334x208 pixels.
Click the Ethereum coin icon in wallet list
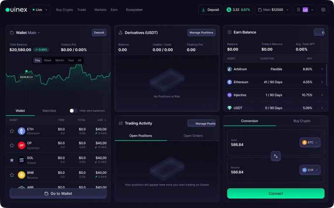[21, 131]
